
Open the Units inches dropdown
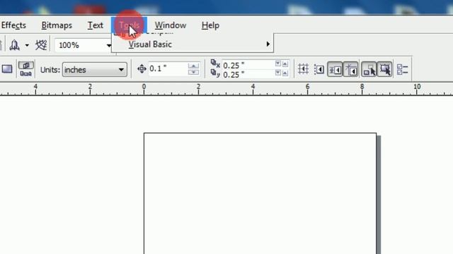coord(94,70)
